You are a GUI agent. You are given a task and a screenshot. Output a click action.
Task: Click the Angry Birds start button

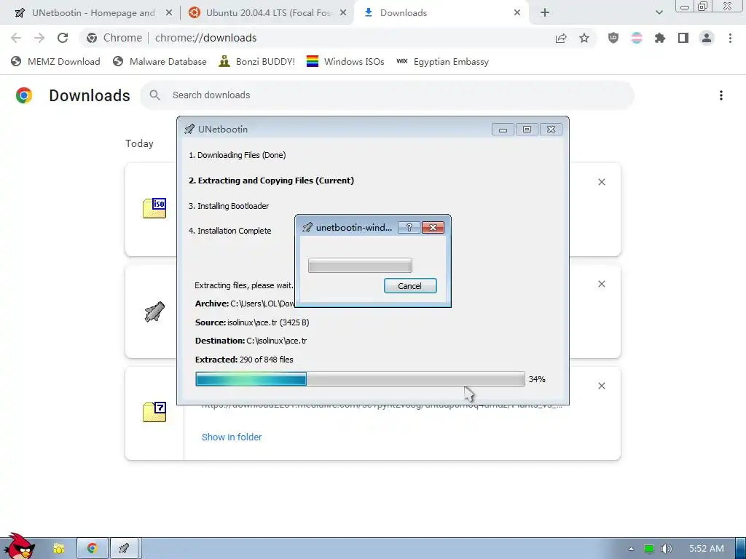19,547
